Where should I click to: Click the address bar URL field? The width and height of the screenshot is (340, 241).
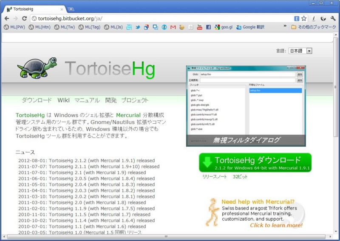163,19
